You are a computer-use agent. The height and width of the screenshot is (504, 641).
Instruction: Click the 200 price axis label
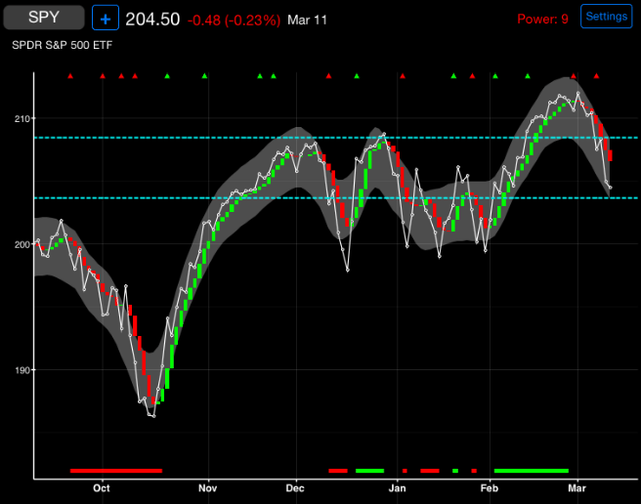pos(22,244)
